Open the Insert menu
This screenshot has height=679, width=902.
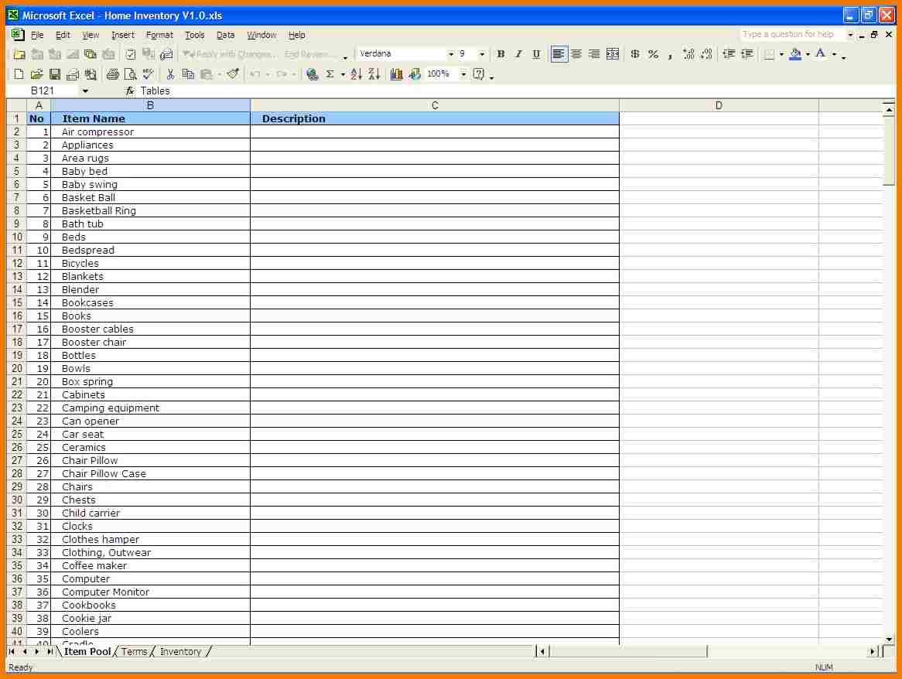point(122,35)
